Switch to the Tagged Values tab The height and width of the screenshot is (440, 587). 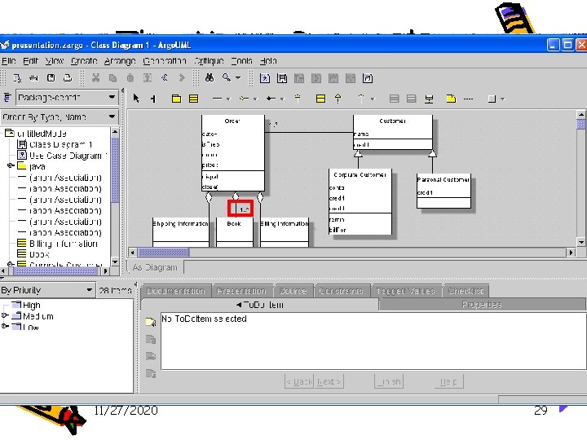tap(405, 291)
